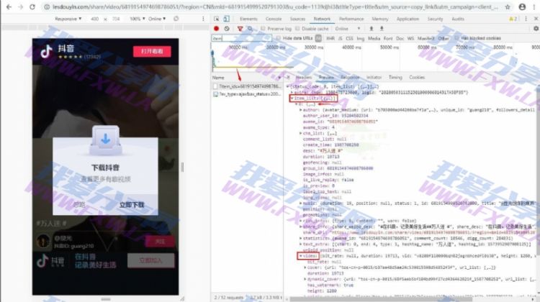The height and width of the screenshot is (302, 540).
Task: Filter requests by Doc type
Action: (400, 39)
